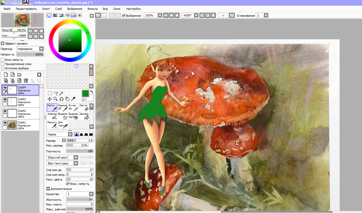Open the Слой menu

pyautogui.click(x=59, y=9)
